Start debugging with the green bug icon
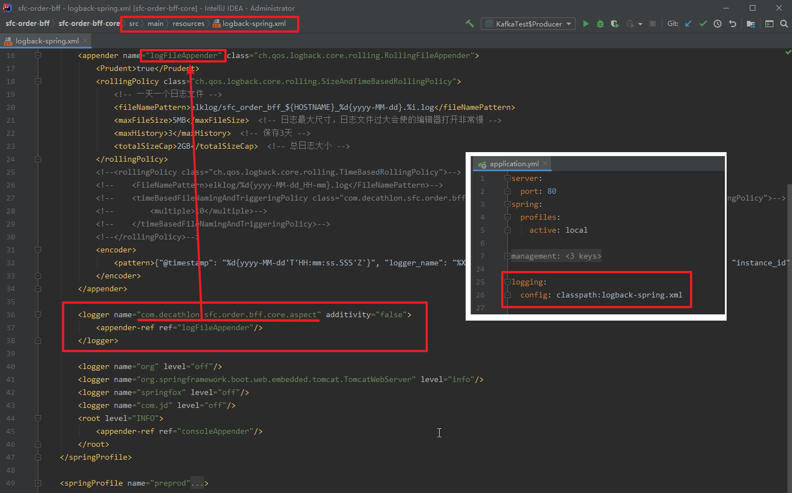 [x=600, y=24]
